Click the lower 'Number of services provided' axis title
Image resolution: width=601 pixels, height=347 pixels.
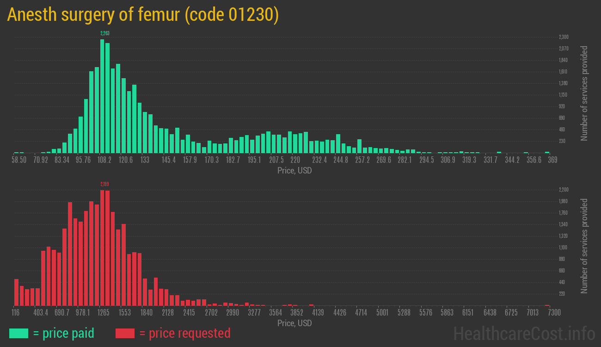584,246
